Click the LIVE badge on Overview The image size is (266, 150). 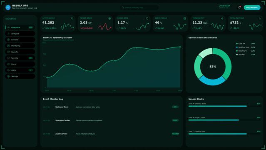point(31,27)
